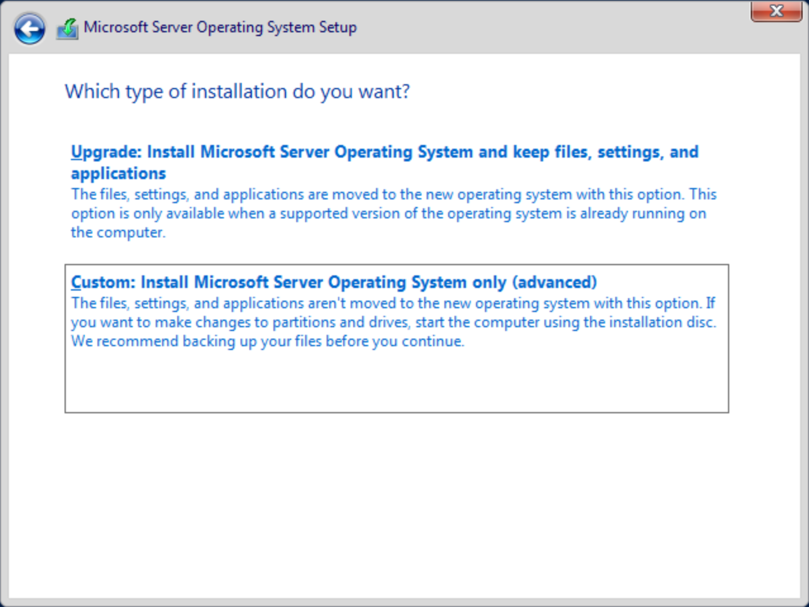Click the Upgrade option description paragraph

[x=392, y=213]
